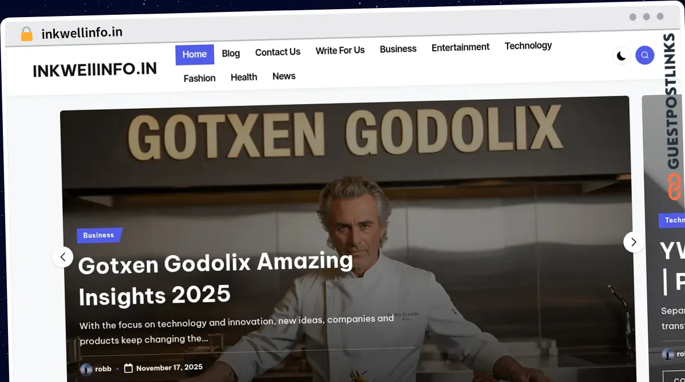Image resolution: width=685 pixels, height=382 pixels.
Task: Select the Entertainment menu item
Action: pos(460,47)
